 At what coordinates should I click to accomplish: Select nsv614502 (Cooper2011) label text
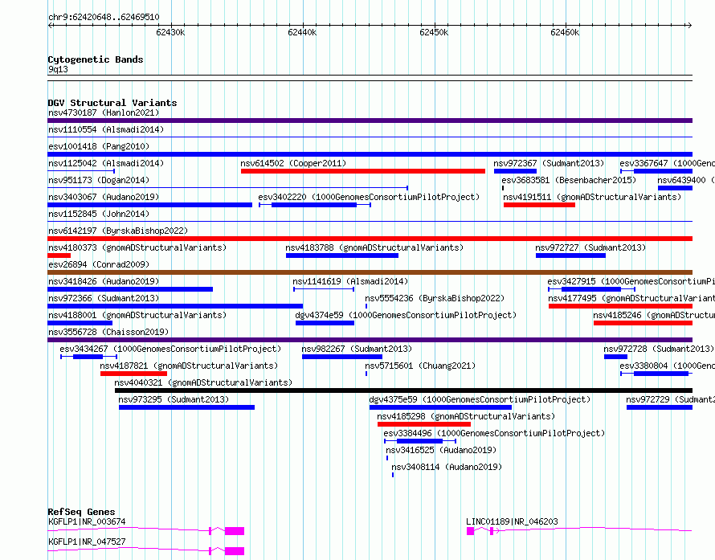point(293,163)
